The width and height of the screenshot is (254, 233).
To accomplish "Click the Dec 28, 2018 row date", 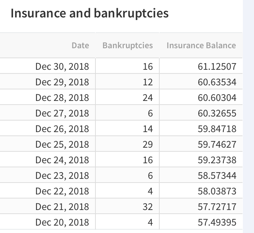I will tap(62, 98).
